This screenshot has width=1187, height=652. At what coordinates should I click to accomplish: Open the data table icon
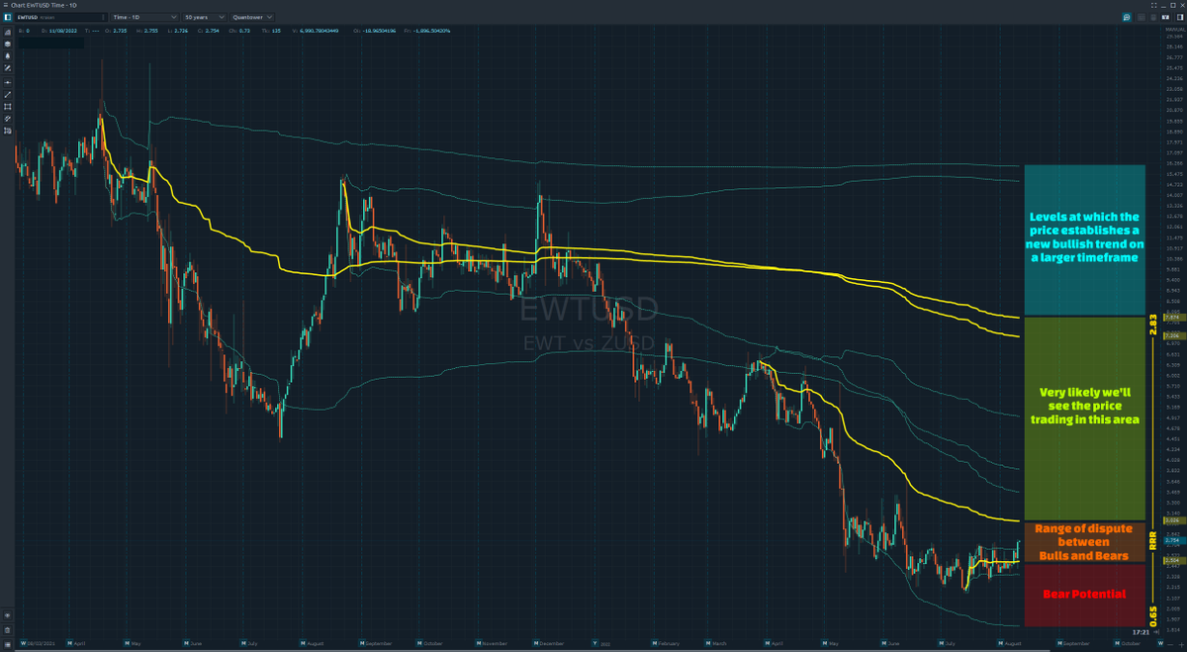coord(1141,17)
